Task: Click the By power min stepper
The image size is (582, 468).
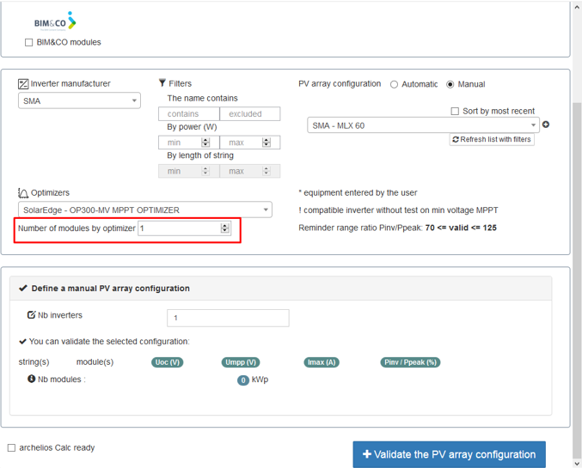Action: pos(205,143)
